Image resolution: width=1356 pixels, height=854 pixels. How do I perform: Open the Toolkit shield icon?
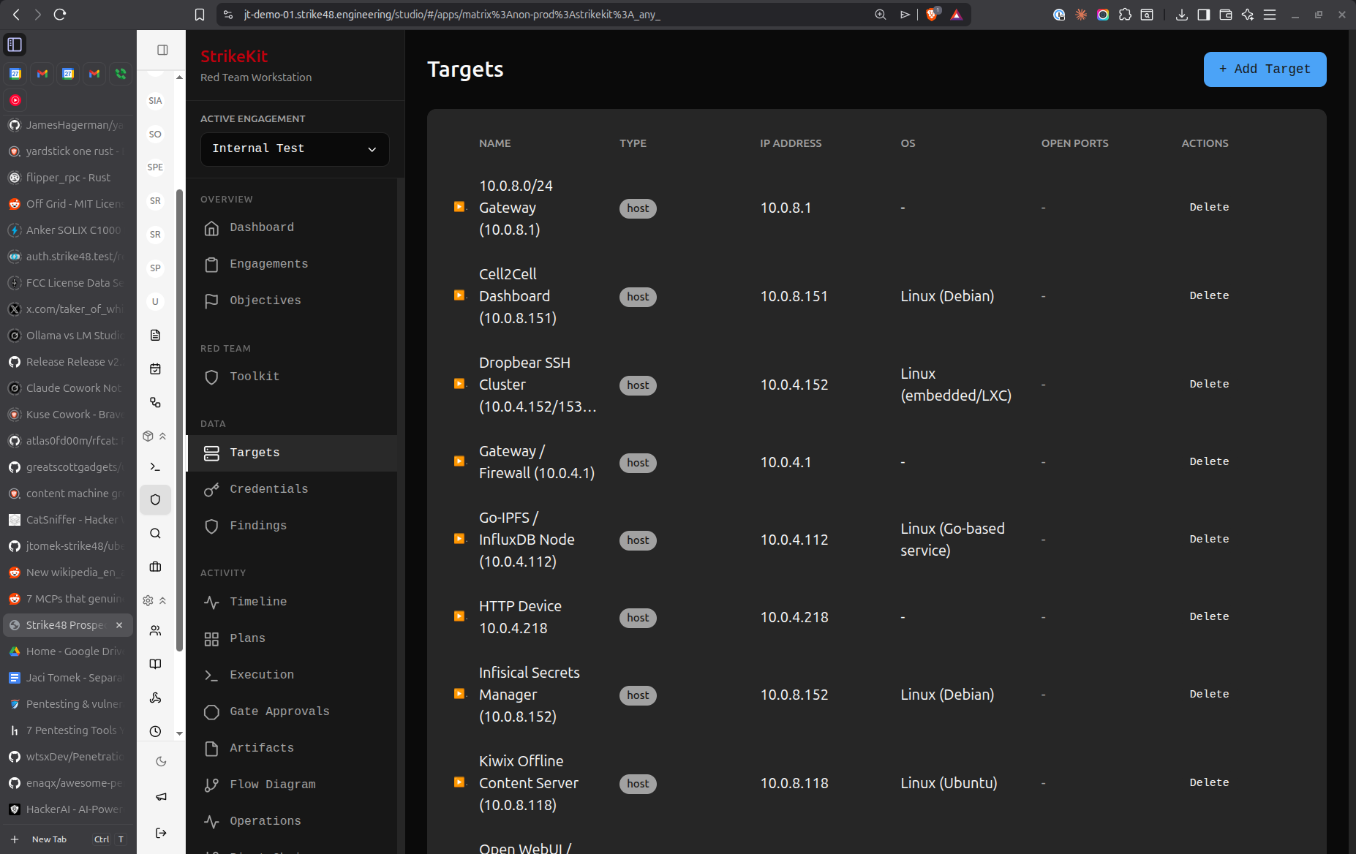211,377
